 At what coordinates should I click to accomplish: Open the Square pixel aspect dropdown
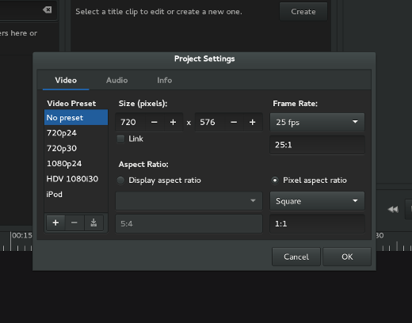point(317,201)
